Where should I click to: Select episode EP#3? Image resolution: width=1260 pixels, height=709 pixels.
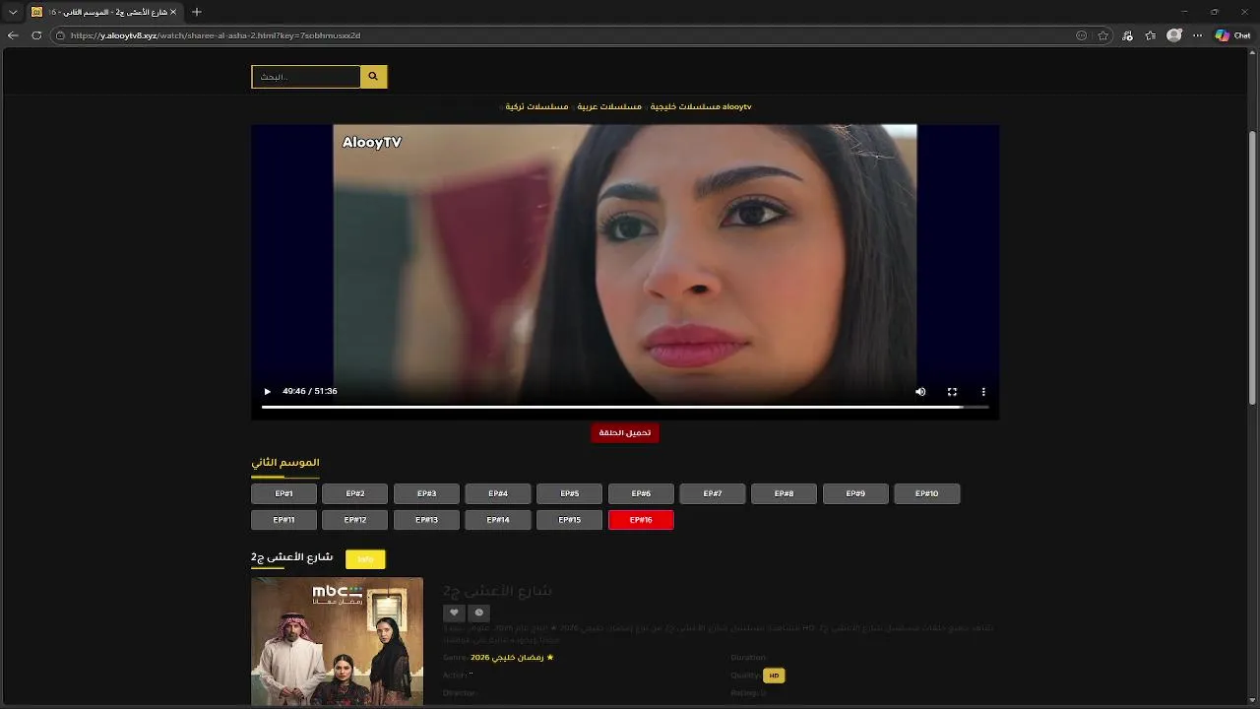[426, 493]
